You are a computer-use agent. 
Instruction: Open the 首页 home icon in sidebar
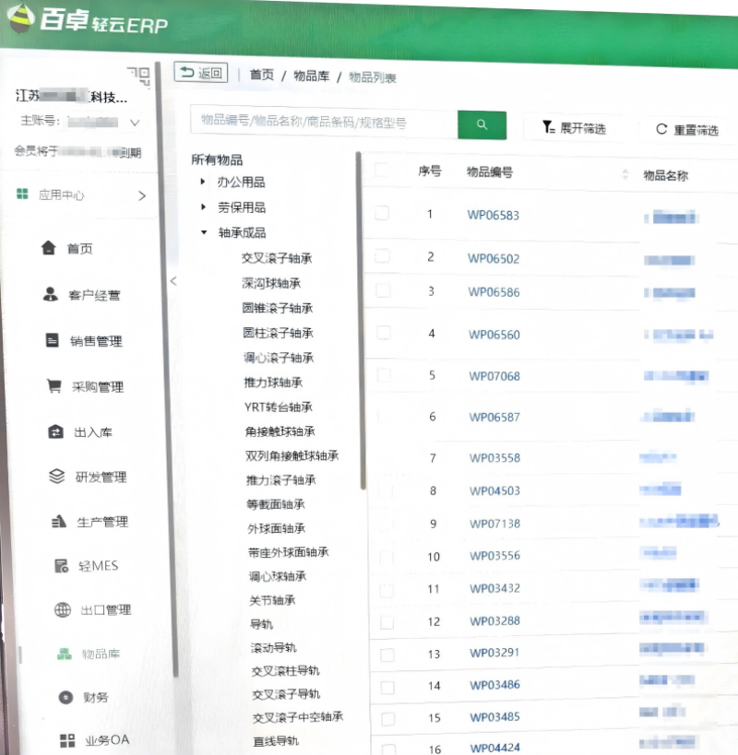[48, 248]
